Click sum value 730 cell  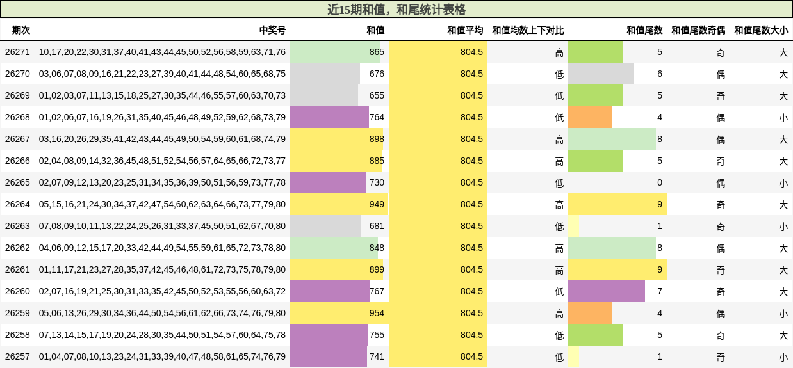click(339, 182)
